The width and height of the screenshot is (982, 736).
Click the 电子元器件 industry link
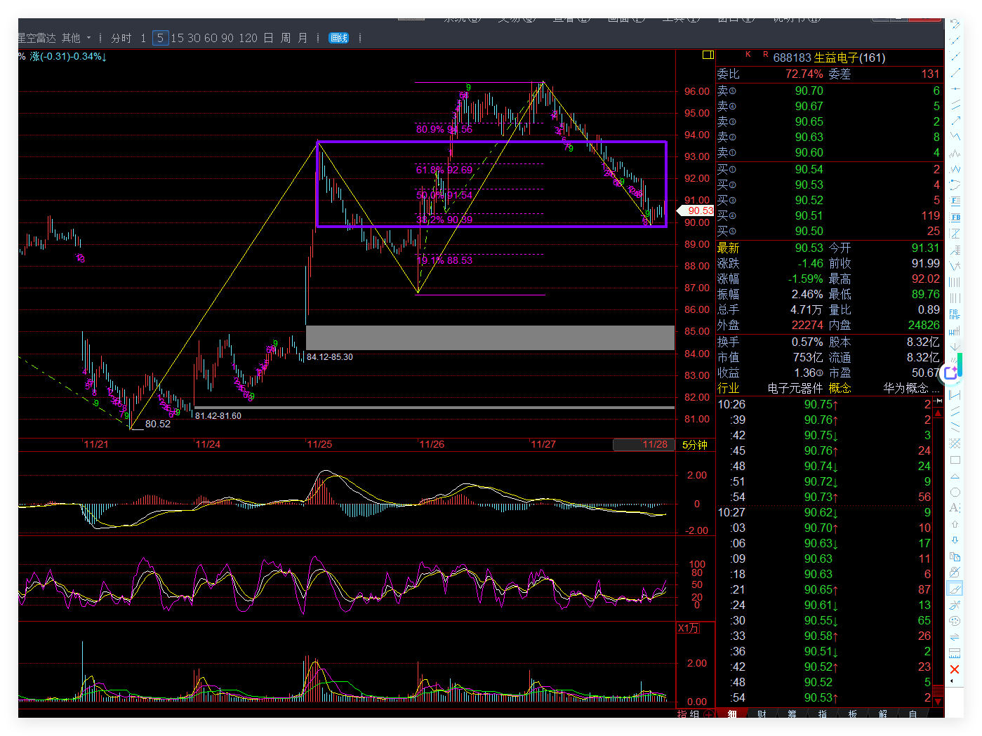(x=795, y=388)
